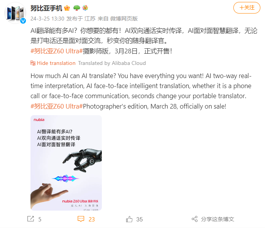Click the 24-3-25 13:30 post timestamp
Image resolution: width=265 pixels, height=228 pixels.
coord(47,19)
